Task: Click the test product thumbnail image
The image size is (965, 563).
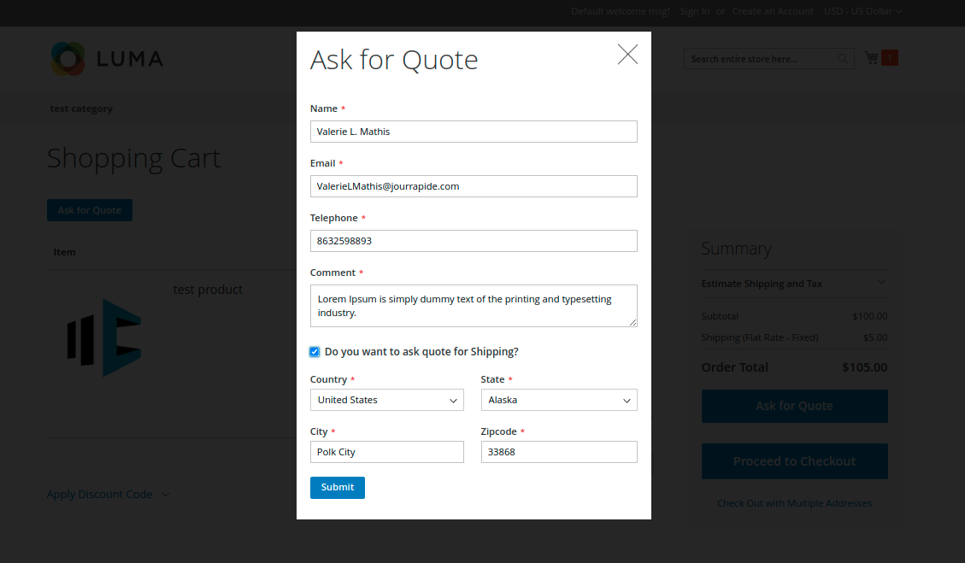Action: click(104, 338)
